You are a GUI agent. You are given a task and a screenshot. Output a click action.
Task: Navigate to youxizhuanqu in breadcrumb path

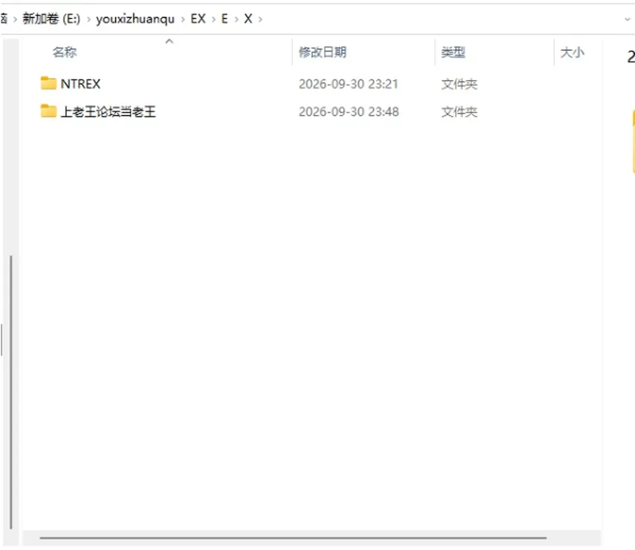point(135,19)
